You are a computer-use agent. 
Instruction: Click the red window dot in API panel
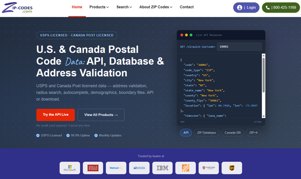pos(182,35)
